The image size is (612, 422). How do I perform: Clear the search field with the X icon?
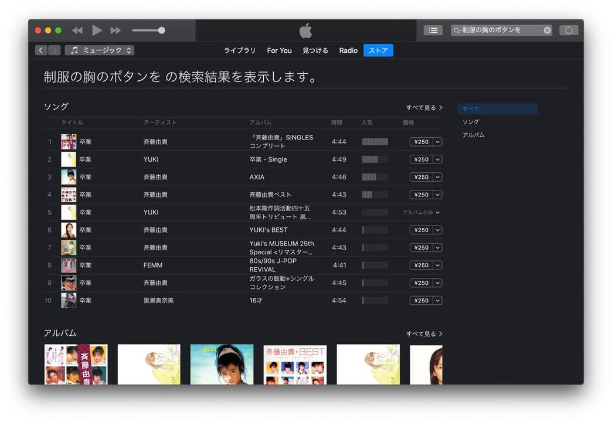[x=547, y=30]
